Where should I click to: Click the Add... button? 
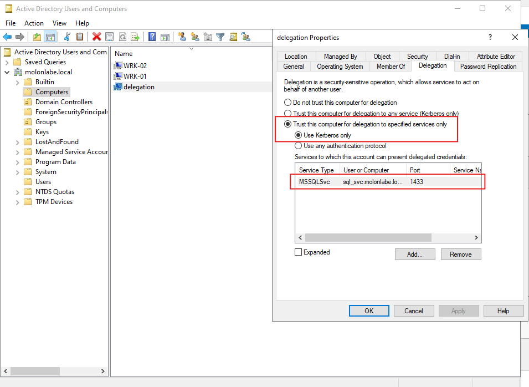pyautogui.click(x=414, y=254)
